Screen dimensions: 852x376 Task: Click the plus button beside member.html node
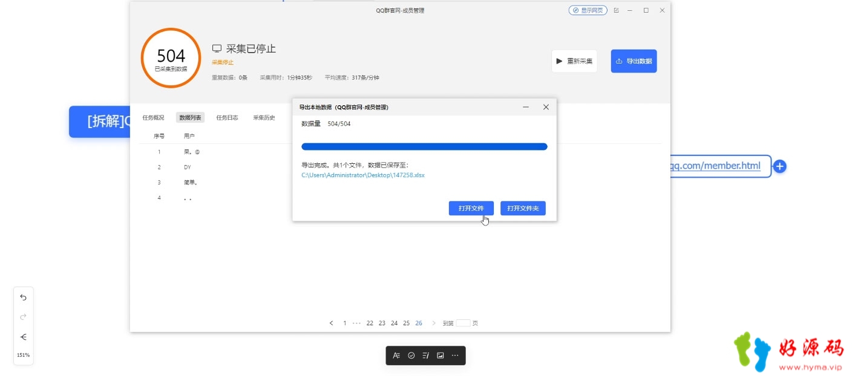tap(780, 166)
